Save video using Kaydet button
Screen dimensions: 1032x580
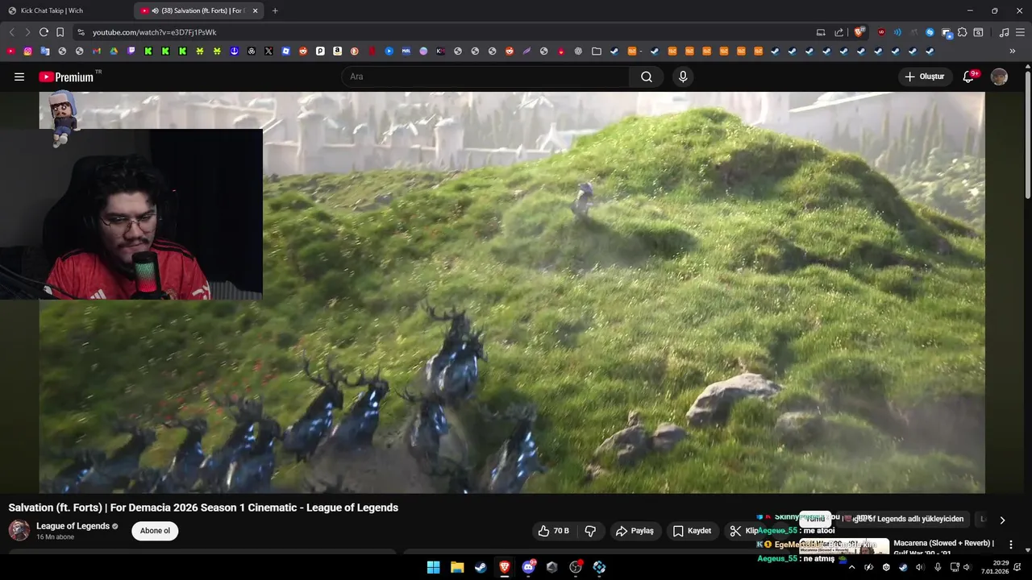pyautogui.click(x=692, y=531)
